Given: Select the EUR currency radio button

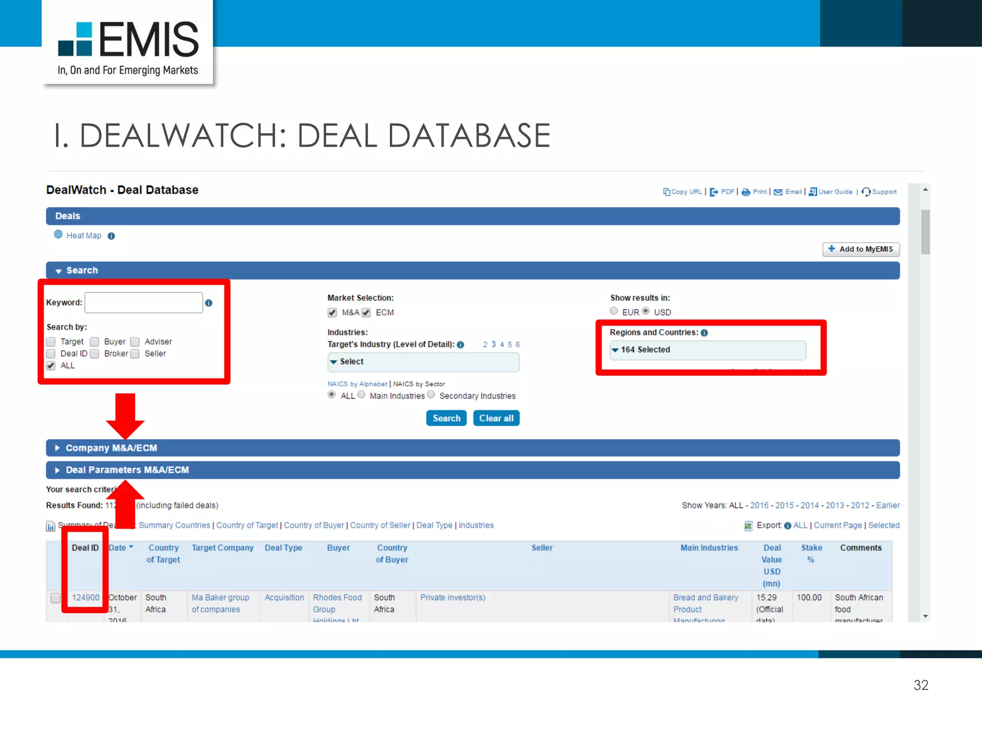Looking at the screenshot, I should coord(614,311).
